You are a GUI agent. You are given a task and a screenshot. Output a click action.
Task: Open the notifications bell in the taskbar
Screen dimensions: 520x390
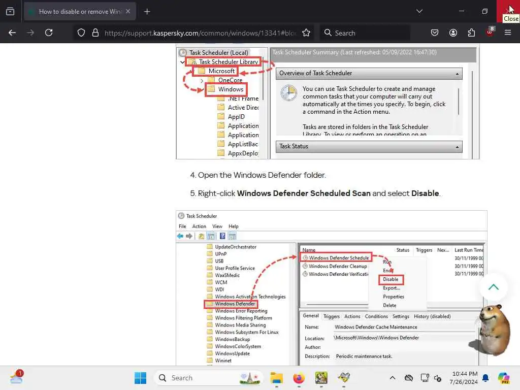486,378
